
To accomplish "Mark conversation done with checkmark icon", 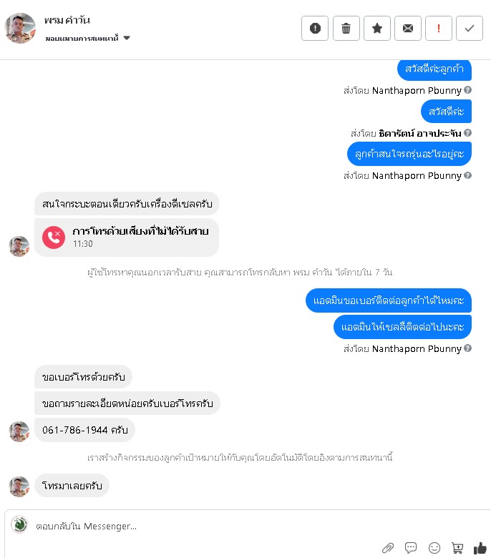I will (470, 28).
